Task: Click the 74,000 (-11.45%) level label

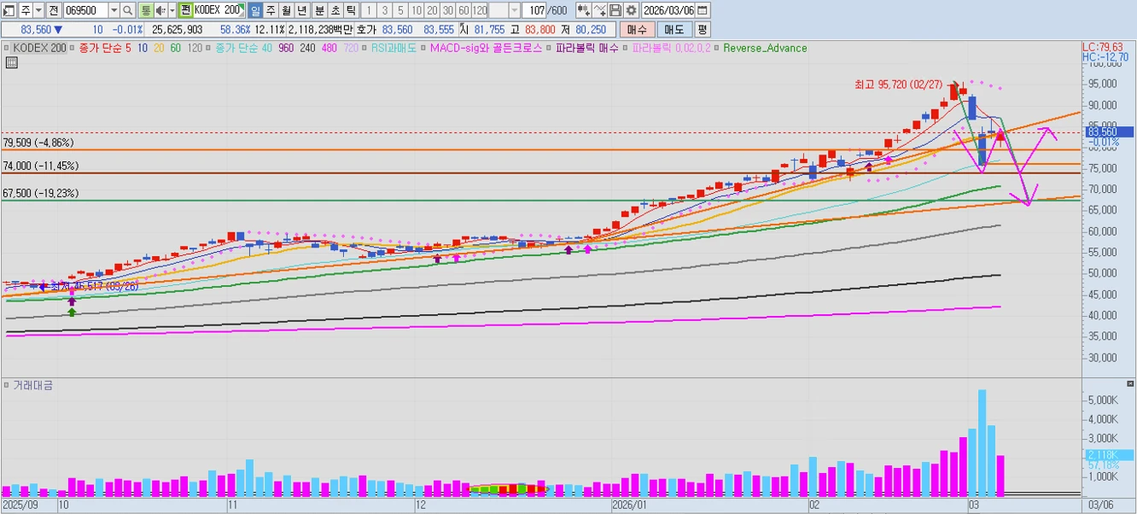Action: [x=41, y=166]
